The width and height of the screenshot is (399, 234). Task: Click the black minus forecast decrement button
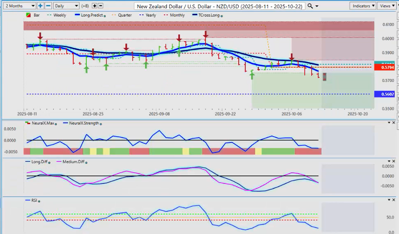pyautogui.click(x=101, y=6)
